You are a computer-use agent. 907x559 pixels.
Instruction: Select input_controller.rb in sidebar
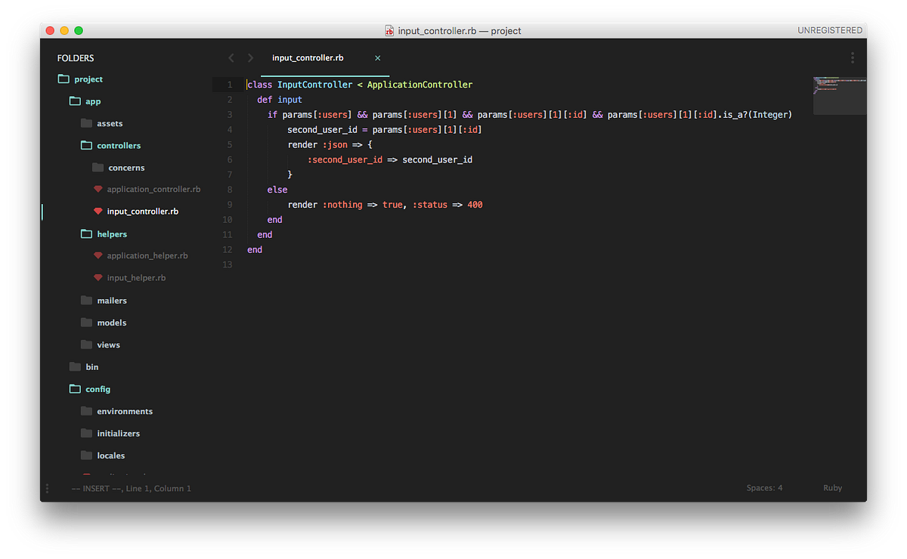pos(143,212)
